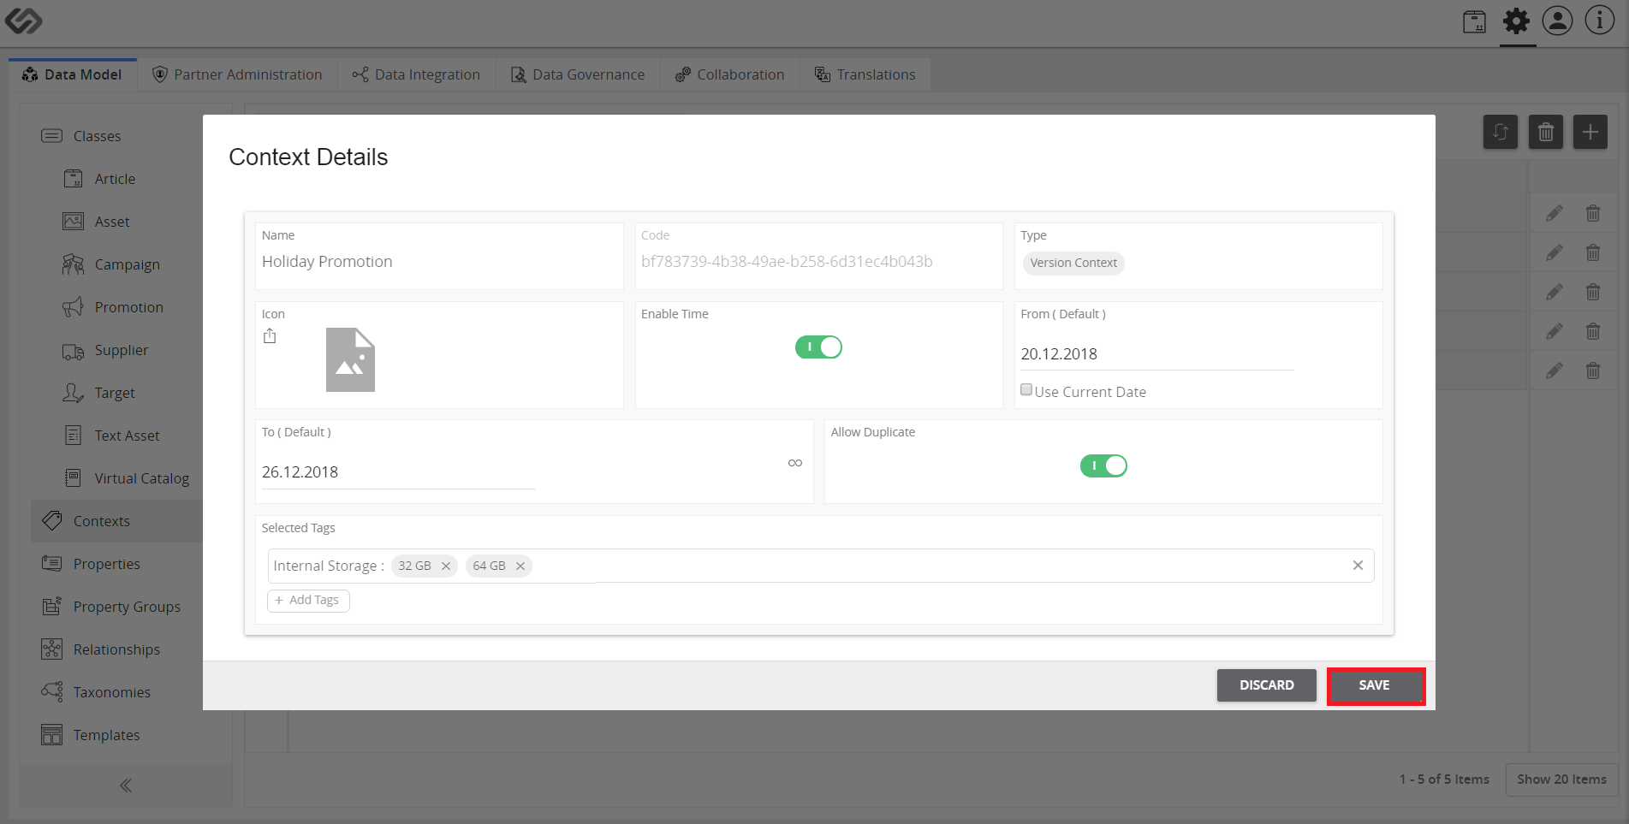Open the Show 20 Items dropdown

(1561, 779)
